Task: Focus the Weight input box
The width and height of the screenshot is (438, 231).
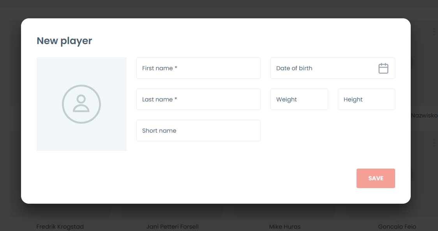Action: 299,100
